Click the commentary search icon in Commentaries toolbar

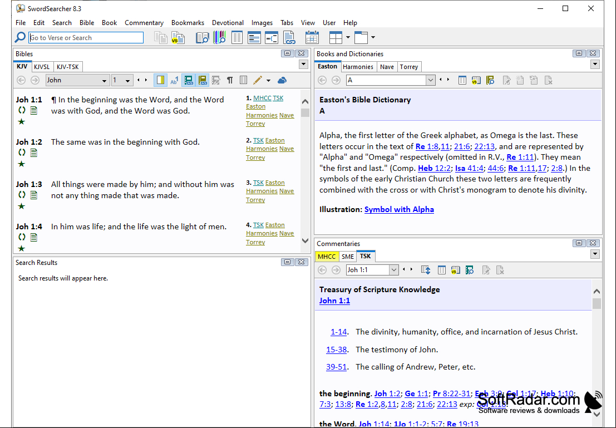coord(470,270)
